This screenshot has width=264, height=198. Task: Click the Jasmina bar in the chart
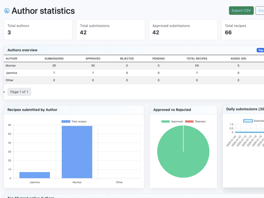pyautogui.click(x=35, y=175)
